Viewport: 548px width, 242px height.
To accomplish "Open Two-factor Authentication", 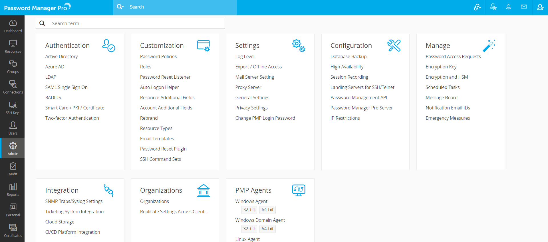I will 72,118.
